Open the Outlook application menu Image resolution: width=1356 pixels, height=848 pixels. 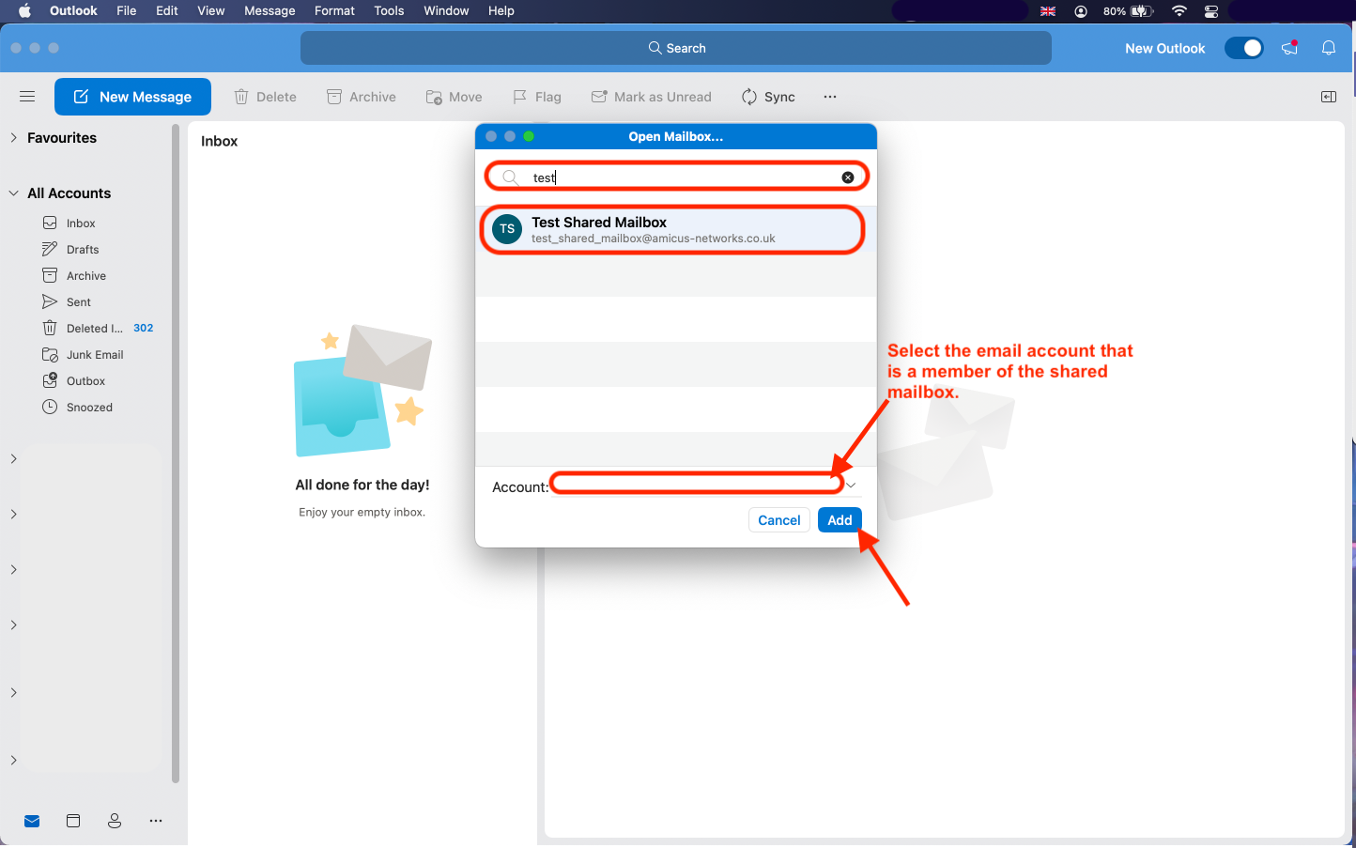coord(73,11)
